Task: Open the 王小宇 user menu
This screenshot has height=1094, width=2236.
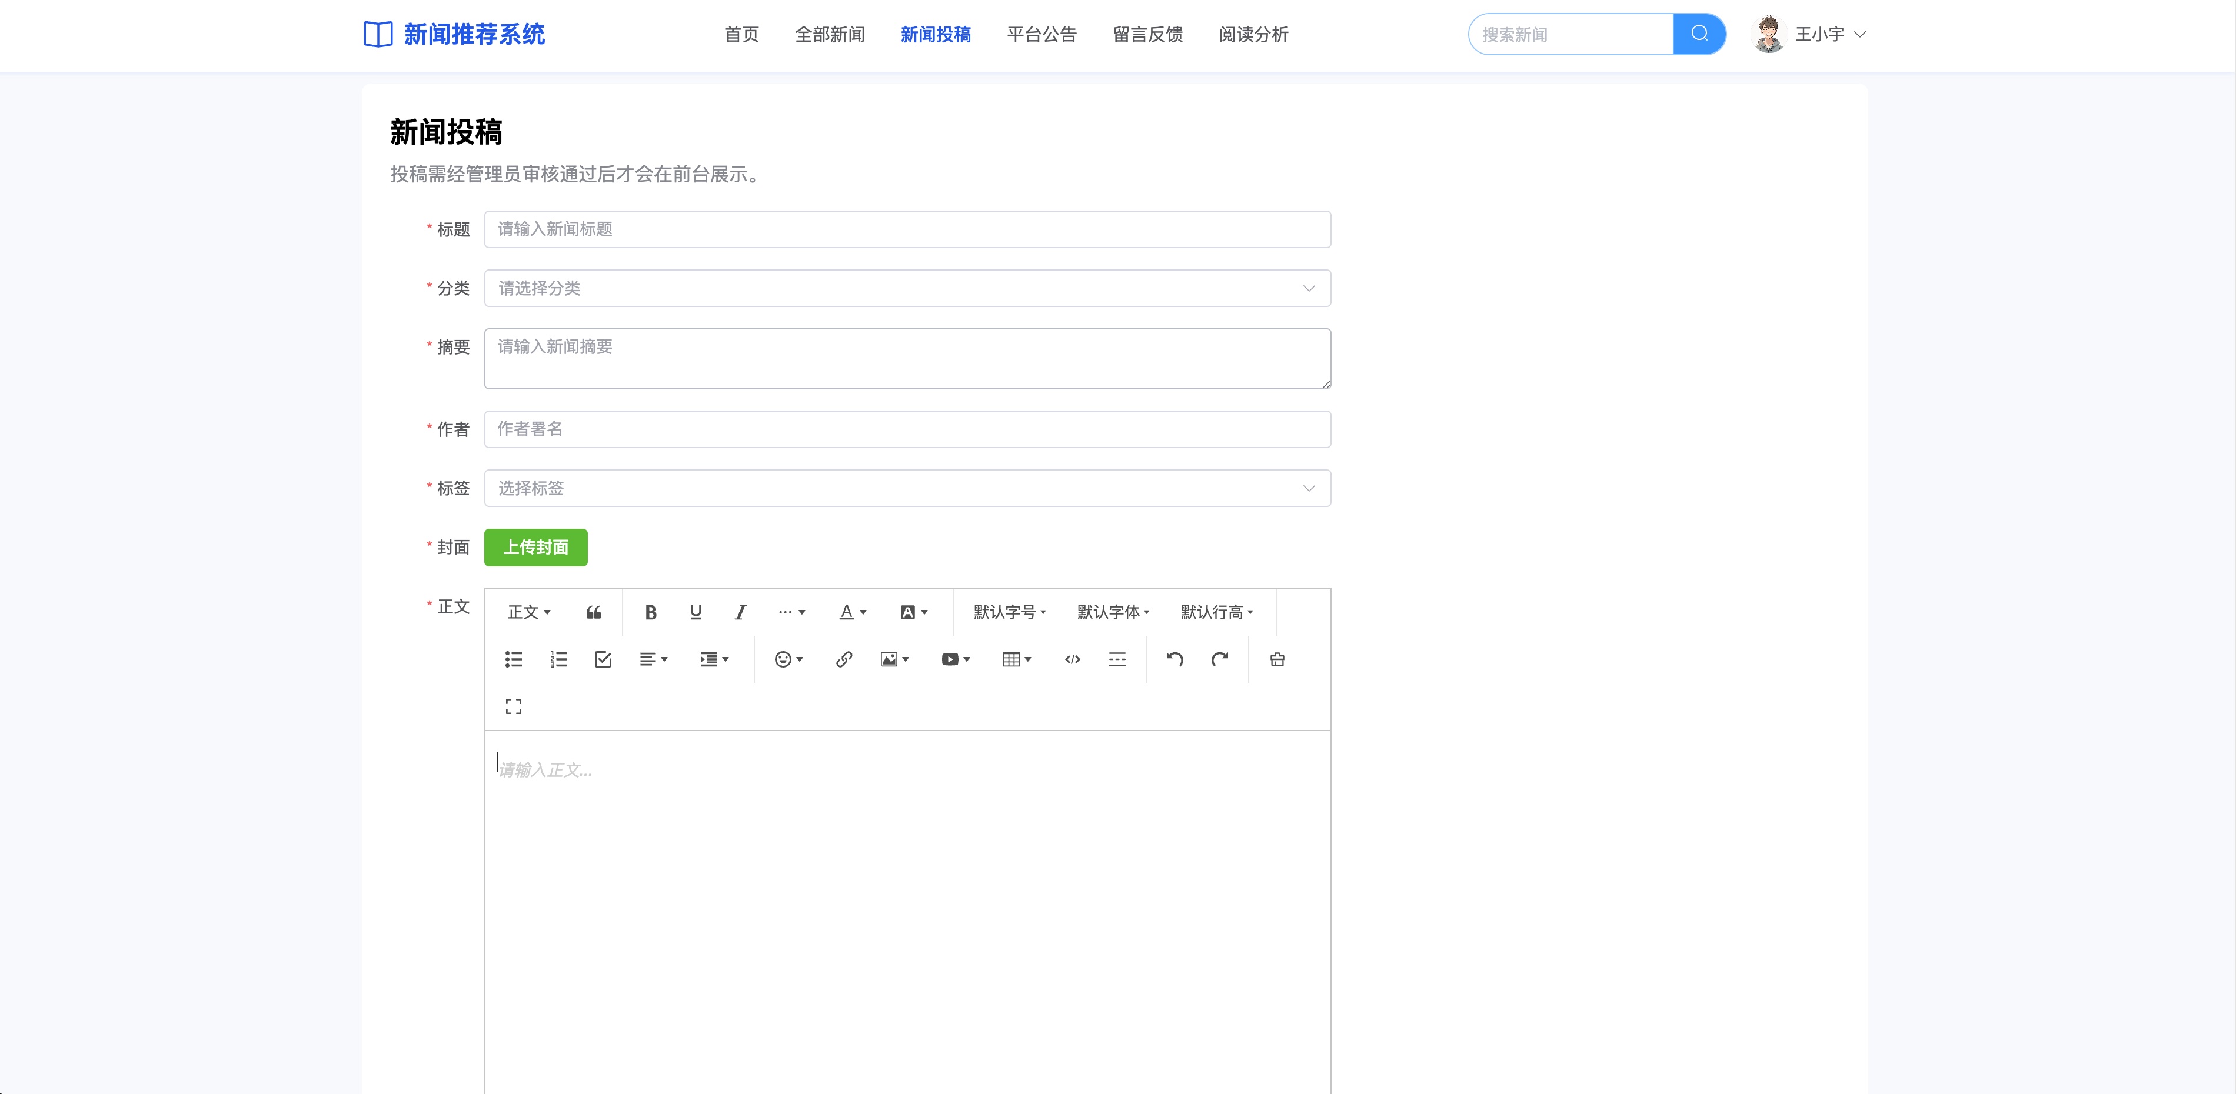Action: [x=1830, y=34]
